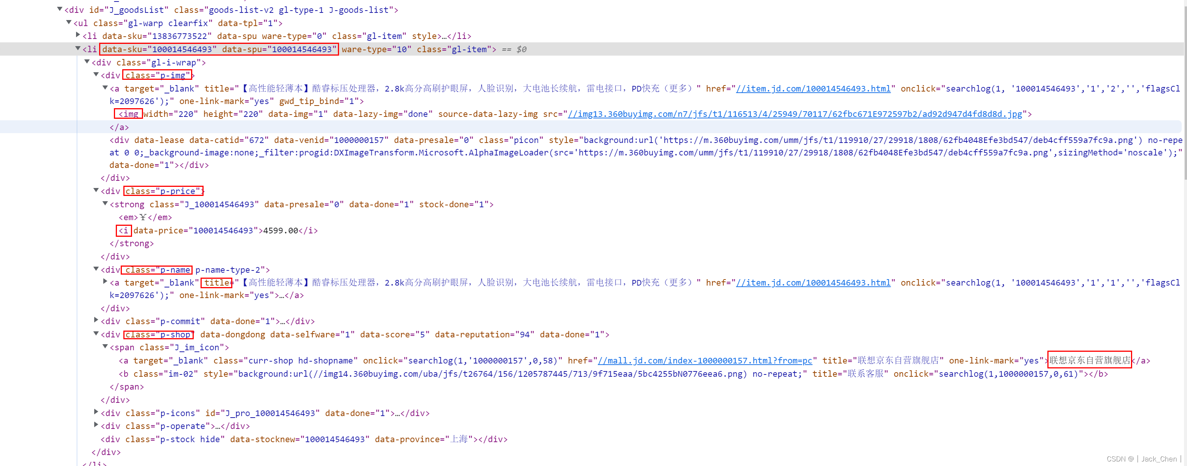Select the p-stock hide div row
This screenshot has width=1187, height=466.
tap(304, 439)
